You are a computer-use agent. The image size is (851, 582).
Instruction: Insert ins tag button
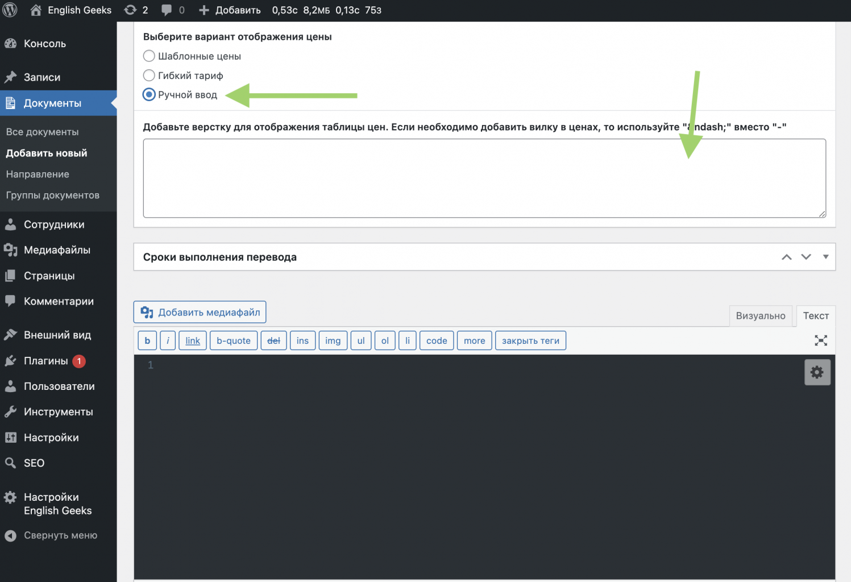(302, 340)
